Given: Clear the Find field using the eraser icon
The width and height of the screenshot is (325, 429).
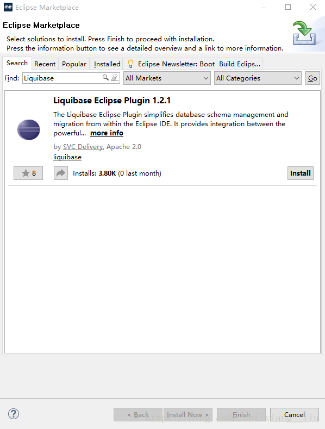Looking at the screenshot, I should click(x=115, y=78).
